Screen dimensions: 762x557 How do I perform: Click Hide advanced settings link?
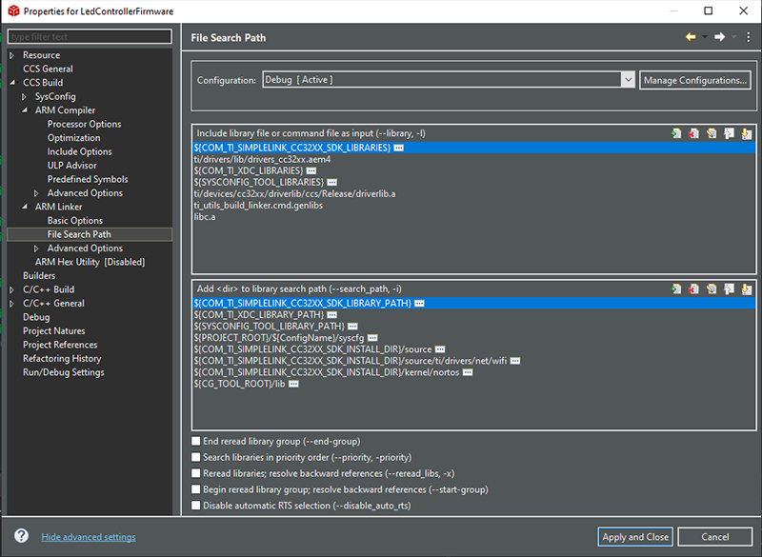(89, 537)
